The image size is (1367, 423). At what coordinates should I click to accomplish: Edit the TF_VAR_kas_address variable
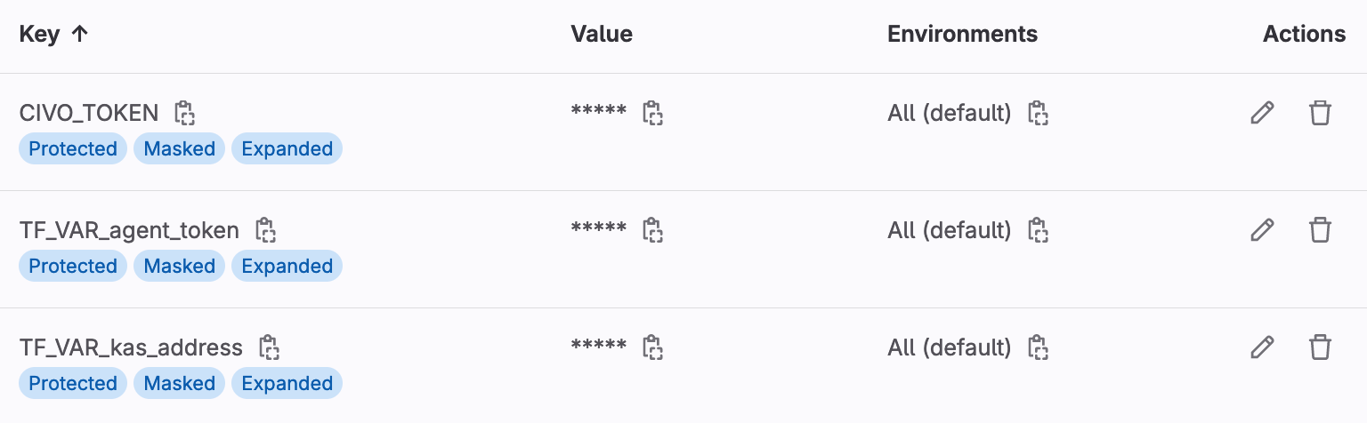[x=1262, y=347]
